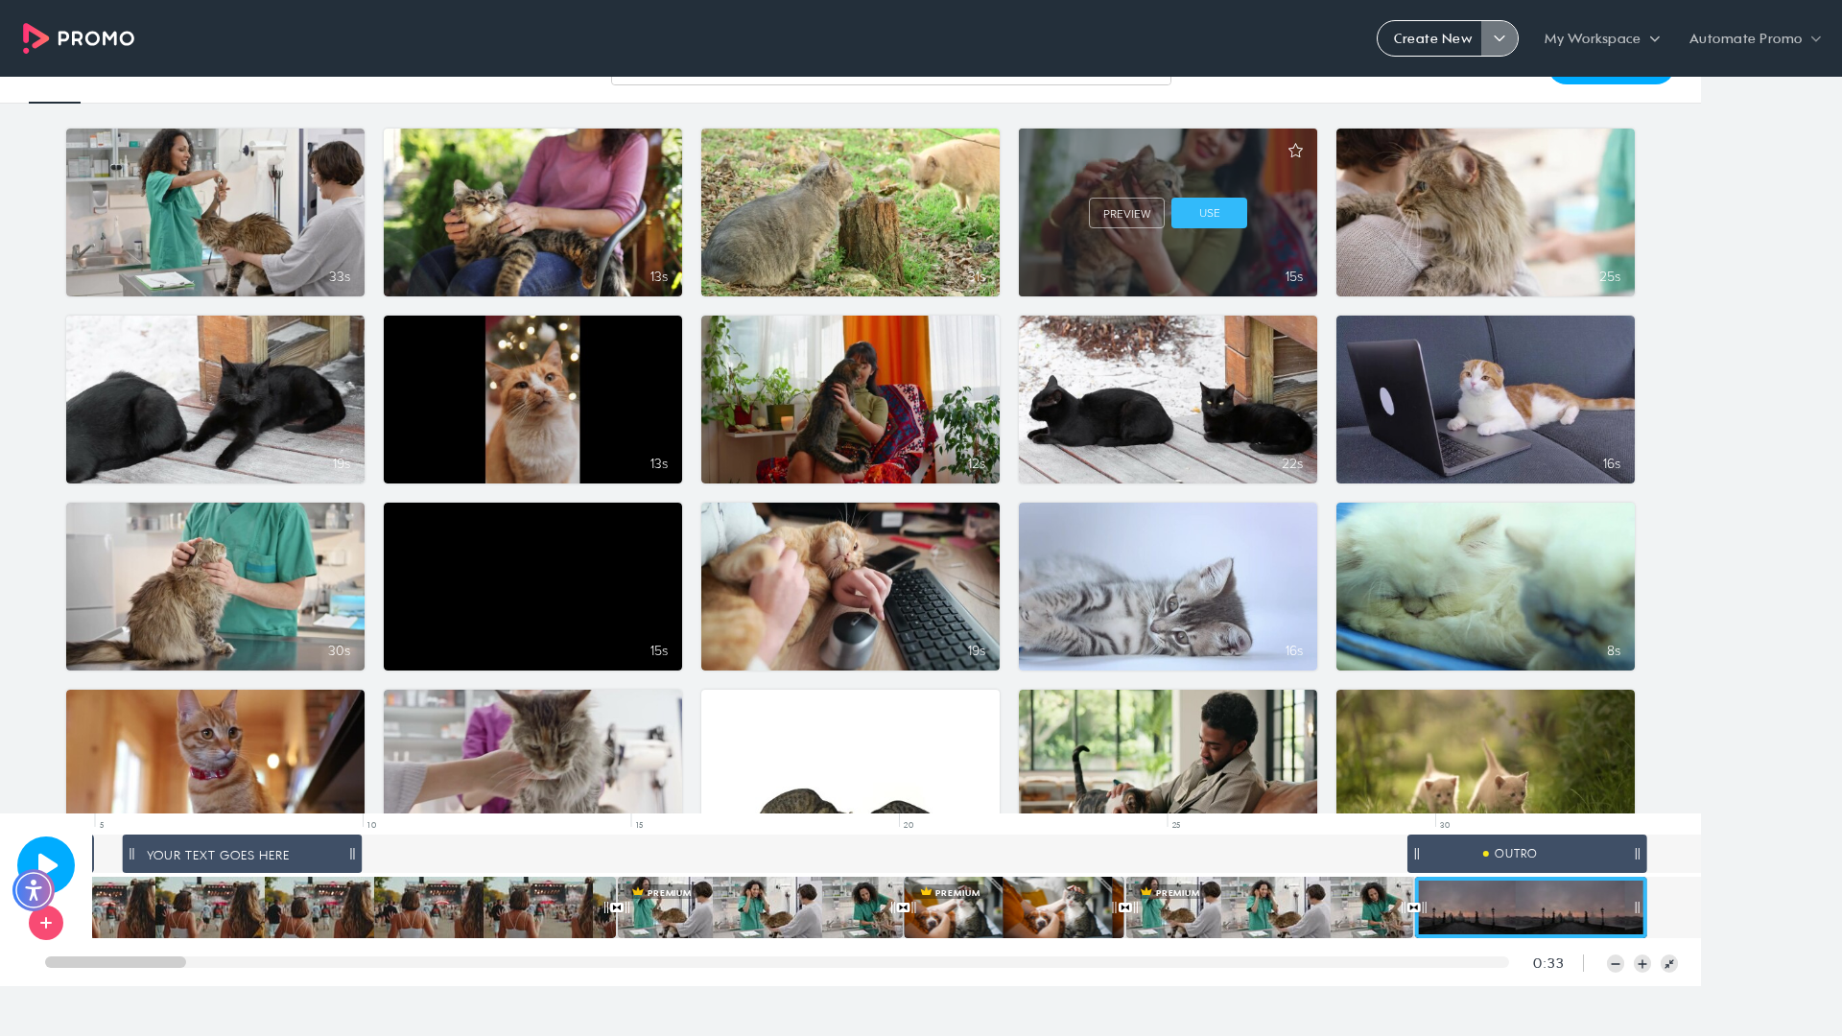Preview the hovered 15s cat video
This screenshot has width=1842, height=1036.
(x=1126, y=213)
